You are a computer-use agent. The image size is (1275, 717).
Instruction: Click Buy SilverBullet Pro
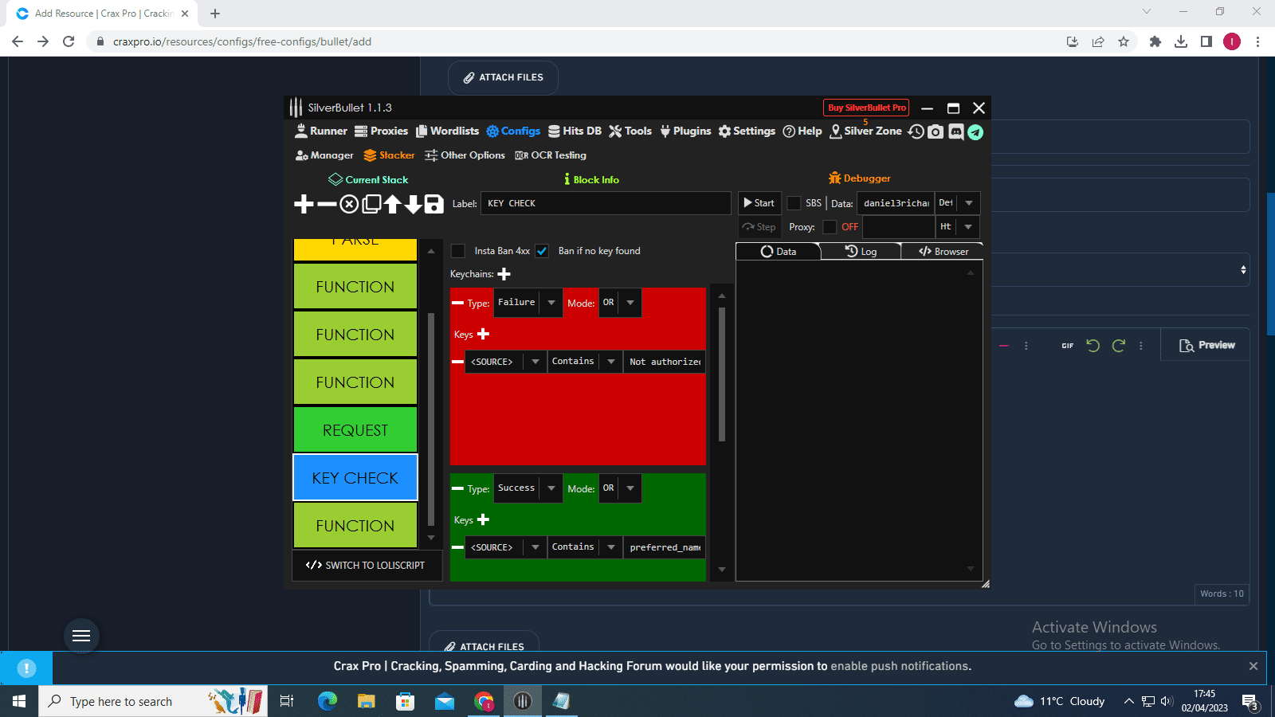pyautogui.click(x=866, y=108)
